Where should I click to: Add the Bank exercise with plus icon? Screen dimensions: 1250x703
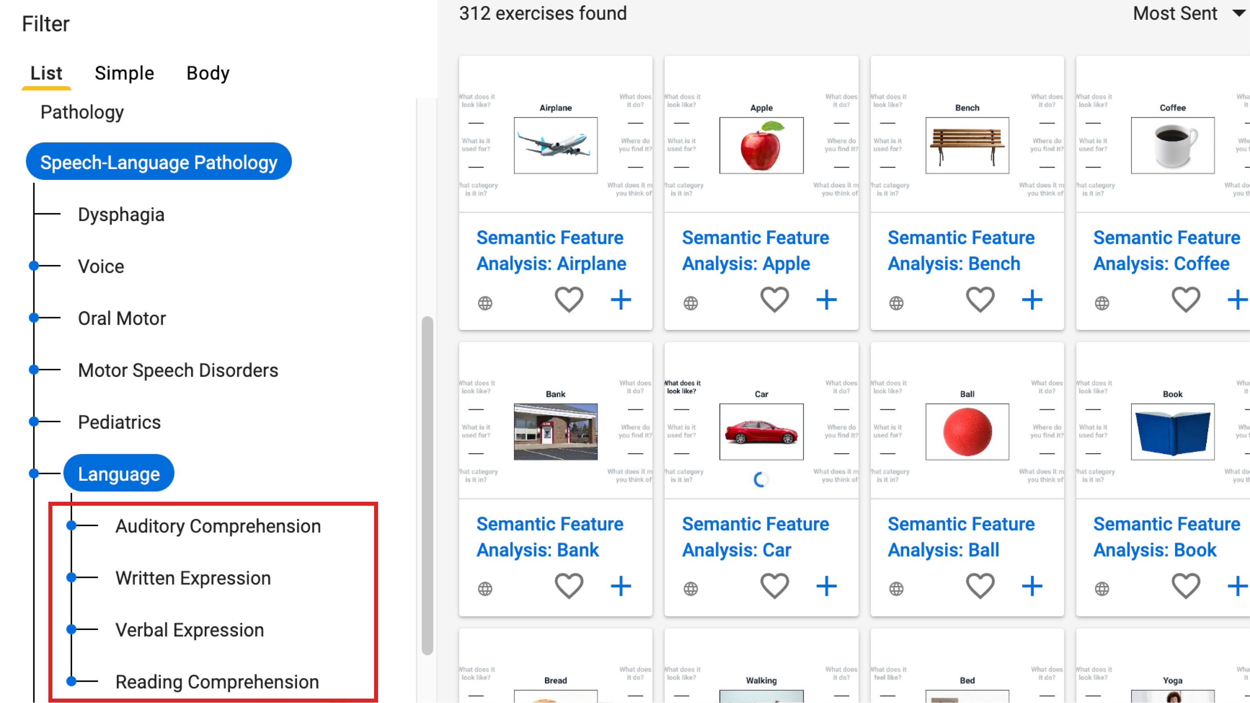(621, 586)
